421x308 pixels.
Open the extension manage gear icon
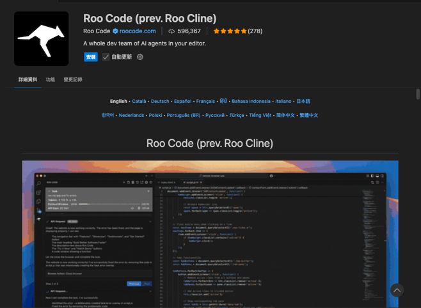point(140,57)
